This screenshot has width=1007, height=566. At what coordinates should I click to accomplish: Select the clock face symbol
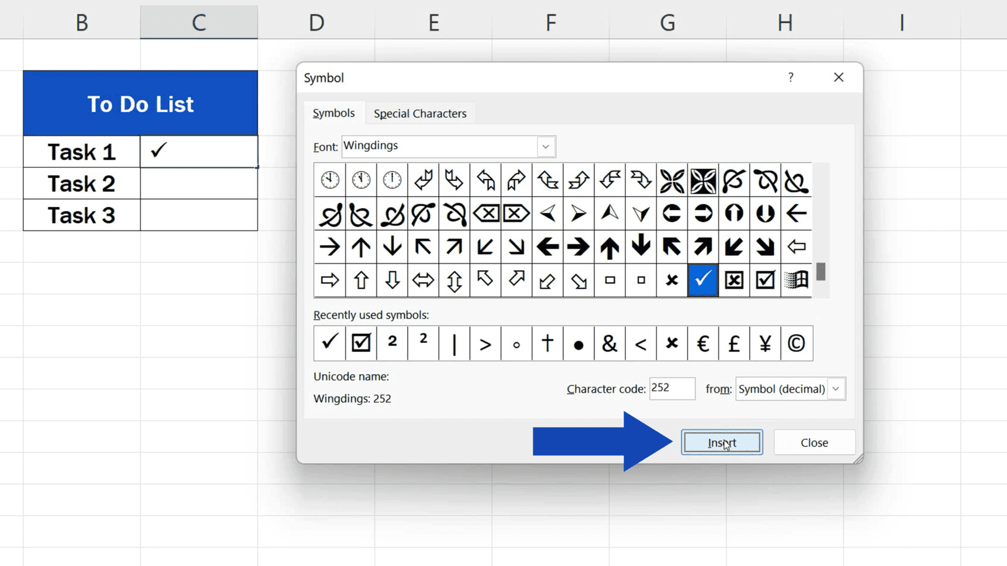coord(330,179)
